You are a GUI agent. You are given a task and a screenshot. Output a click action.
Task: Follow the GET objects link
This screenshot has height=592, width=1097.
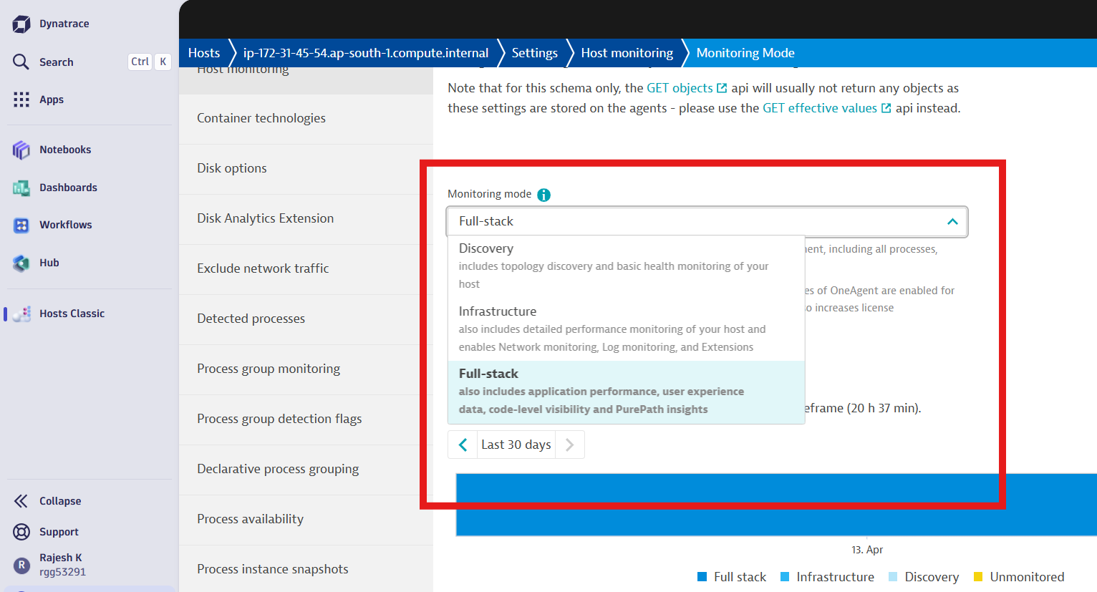(x=680, y=88)
